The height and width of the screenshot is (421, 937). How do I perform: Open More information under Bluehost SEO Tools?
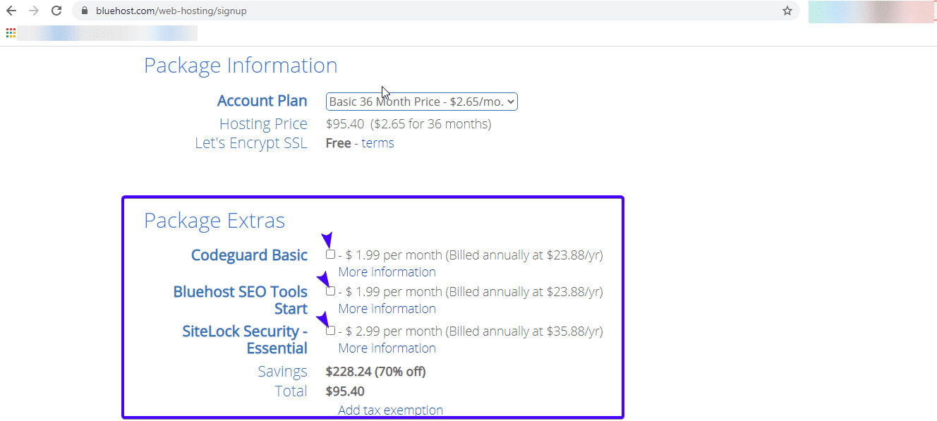coord(387,309)
